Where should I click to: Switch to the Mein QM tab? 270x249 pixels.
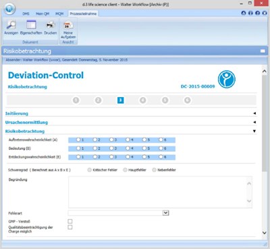pos(43,13)
